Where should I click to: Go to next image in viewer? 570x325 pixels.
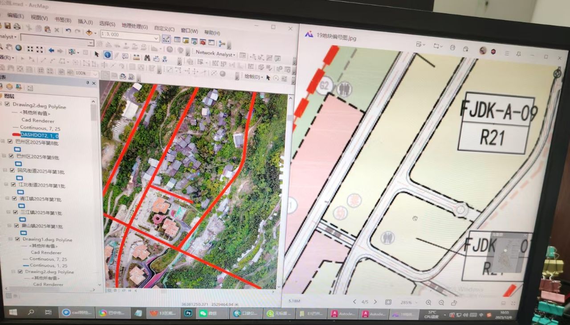coord(375,302)
